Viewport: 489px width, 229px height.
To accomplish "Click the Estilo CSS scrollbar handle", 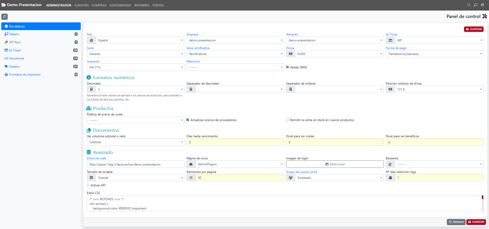I will [482, 197].
